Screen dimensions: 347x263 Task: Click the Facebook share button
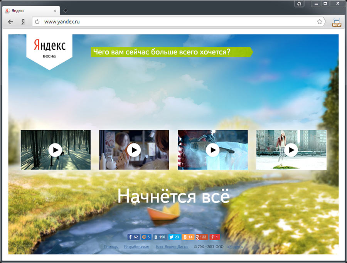tap(133, 237)
